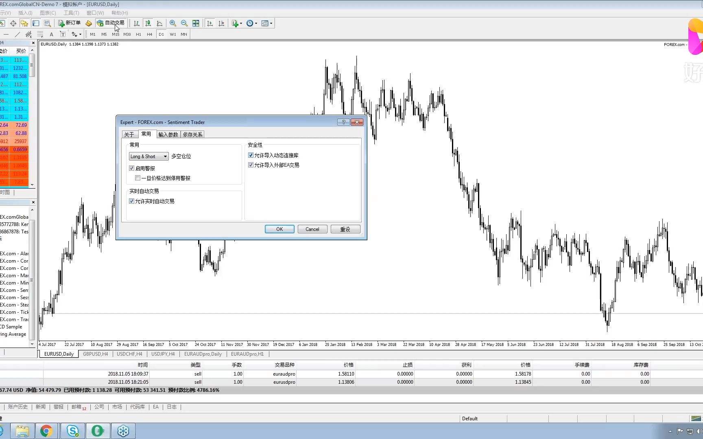
Task: Open the 工具(T) menu
Action: pyautogui.click(x=71, y=13)
